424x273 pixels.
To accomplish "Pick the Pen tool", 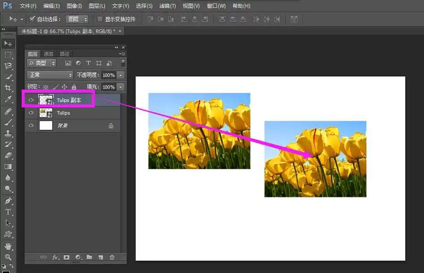I will point(8,200).
